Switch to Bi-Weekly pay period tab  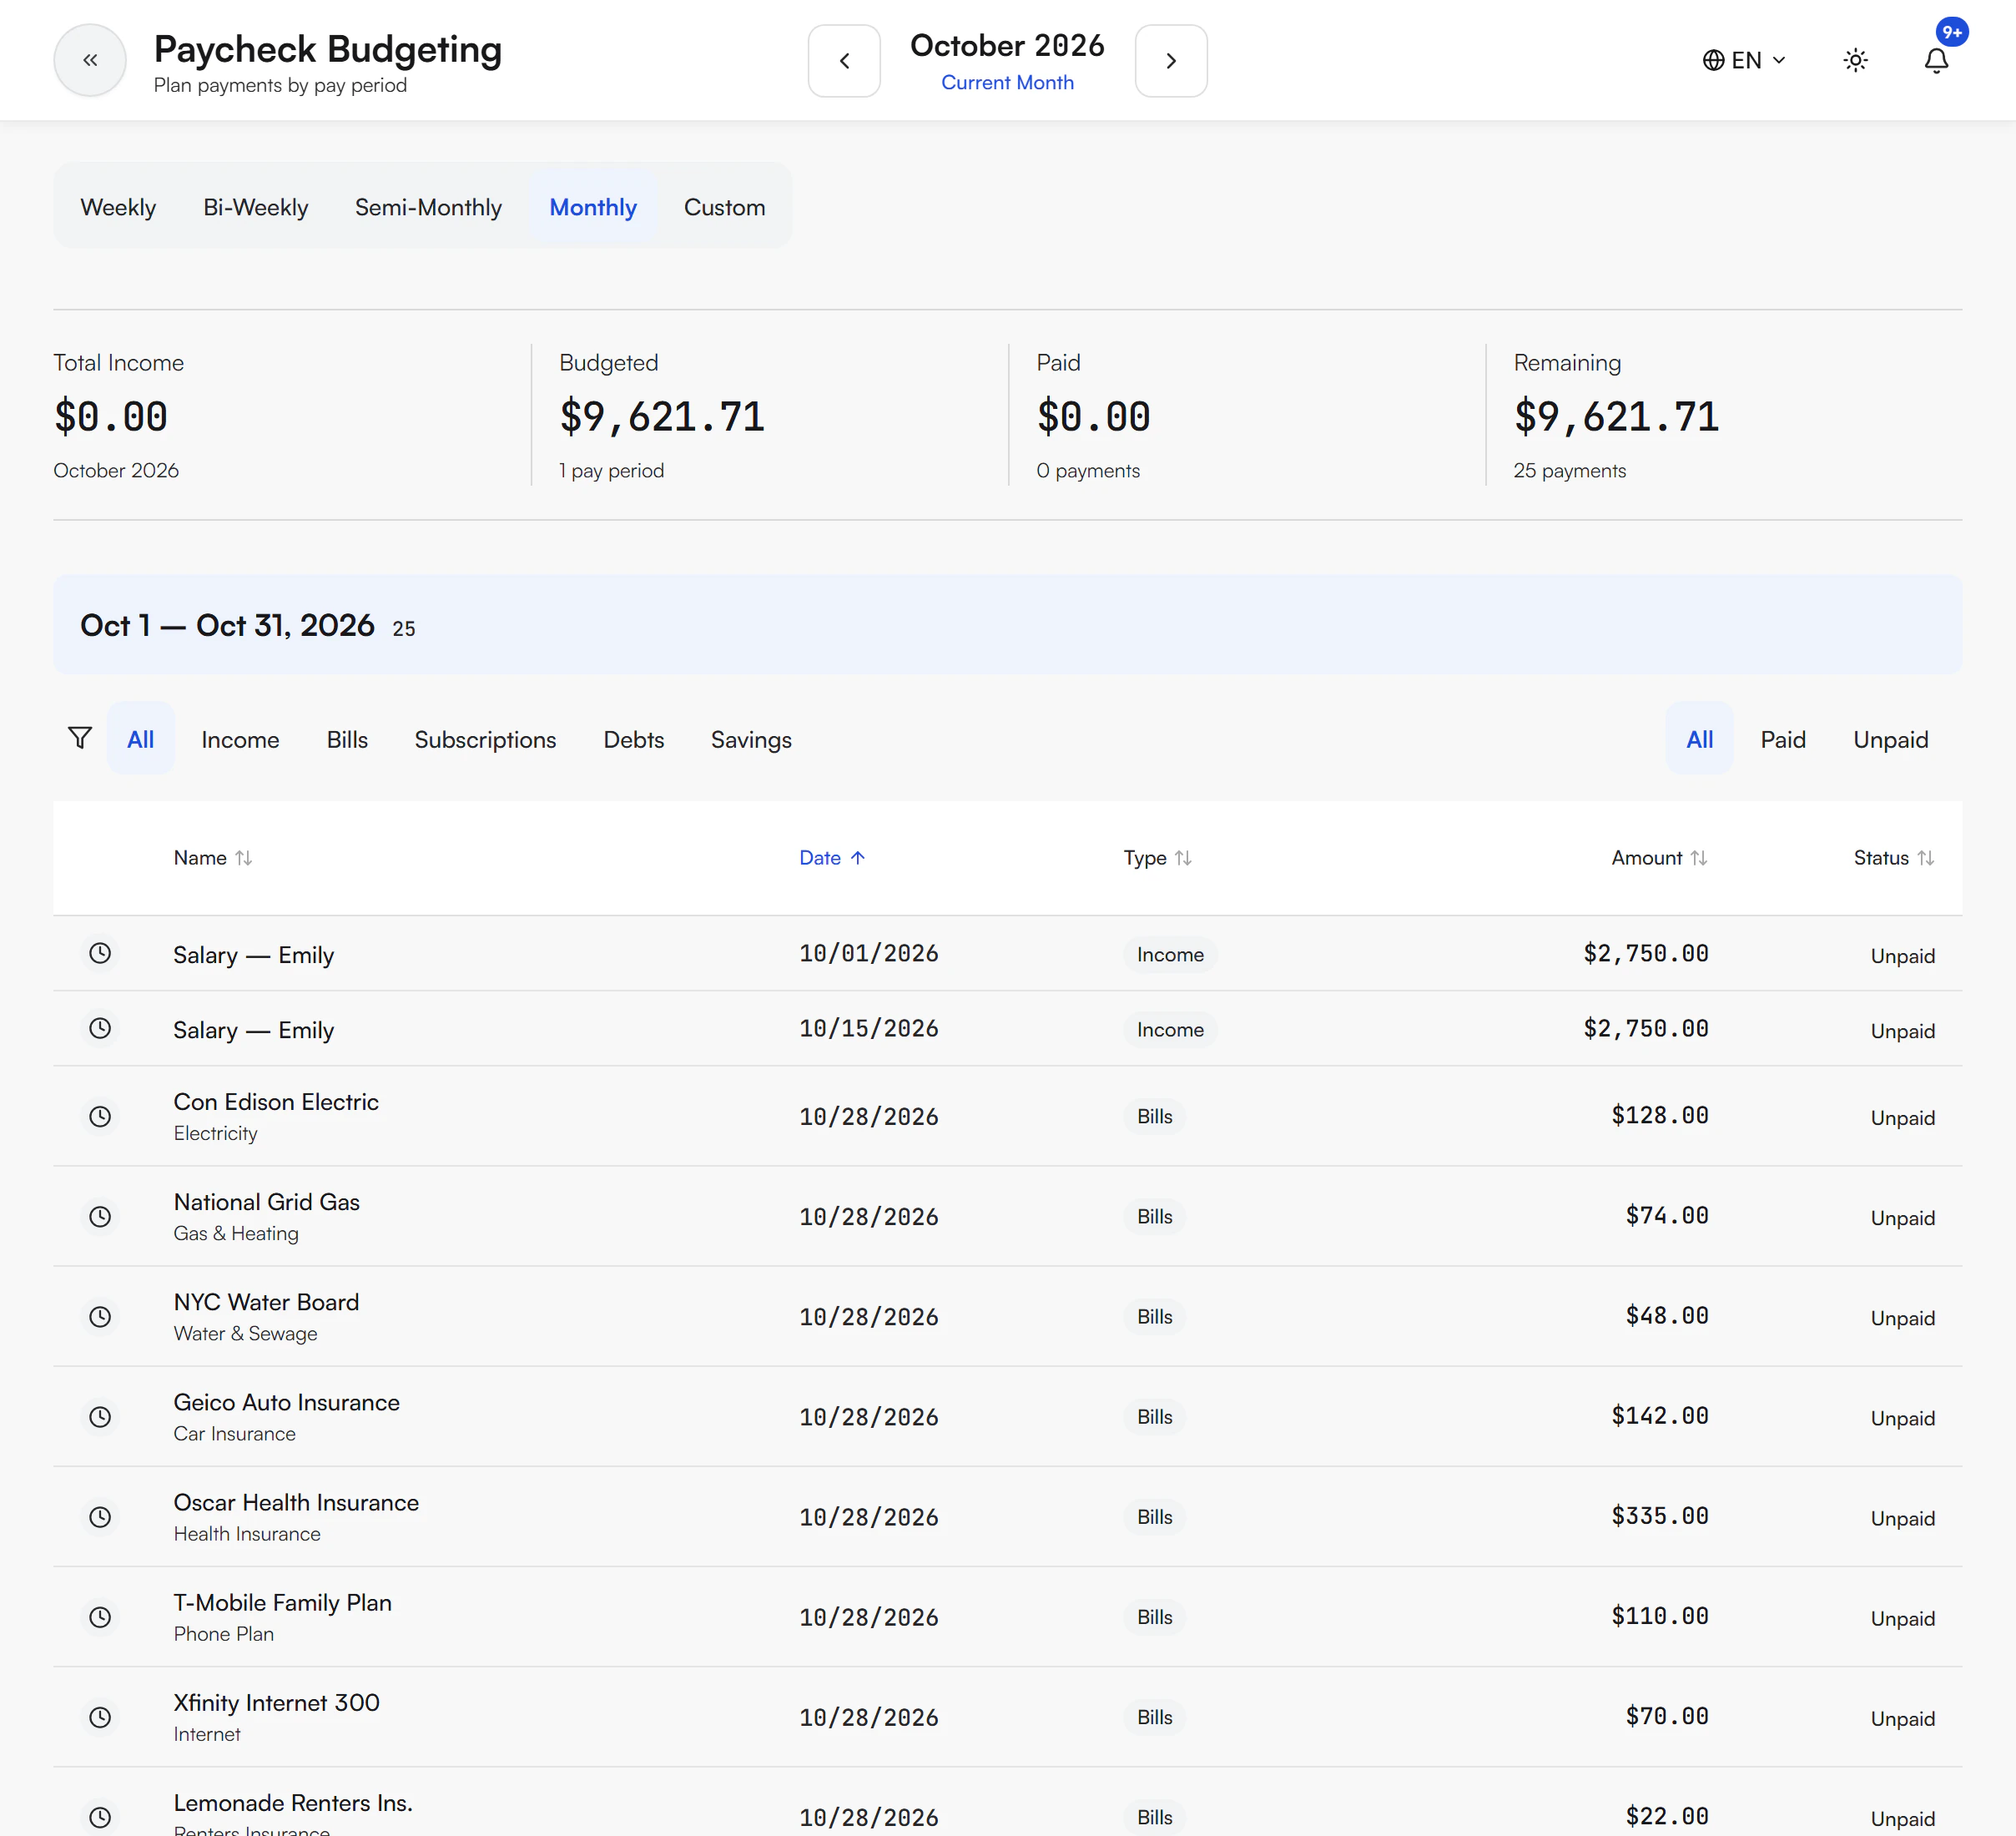click(255, 207)
